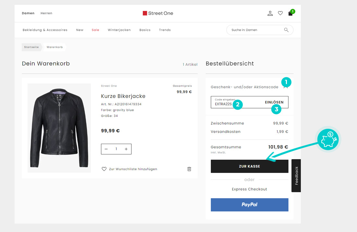Collapse the Geschenk- und/oder Aktionscode section
The width and height of the screenshot is (357, 232).
(x=286, y=87)
